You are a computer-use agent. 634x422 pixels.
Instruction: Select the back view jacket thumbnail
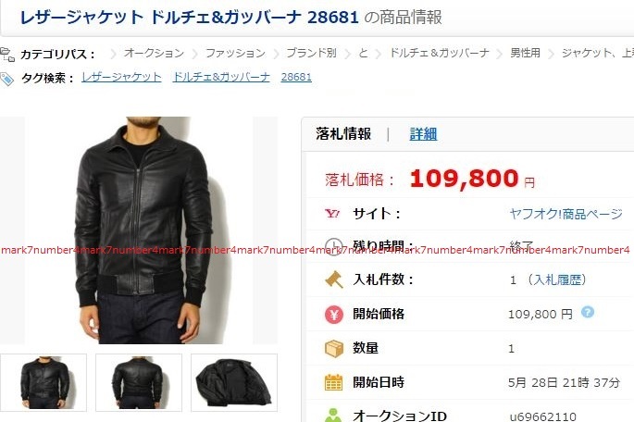[x=139, y=382]
